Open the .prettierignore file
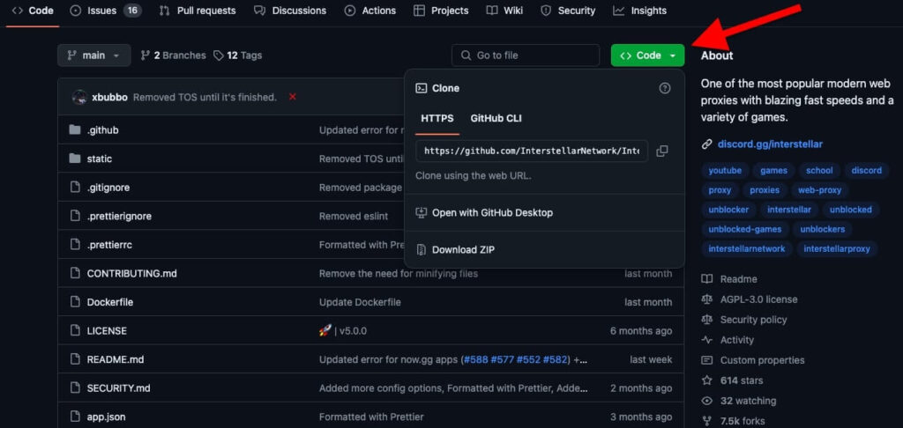The image size is (903, 428). click(119, 217)
